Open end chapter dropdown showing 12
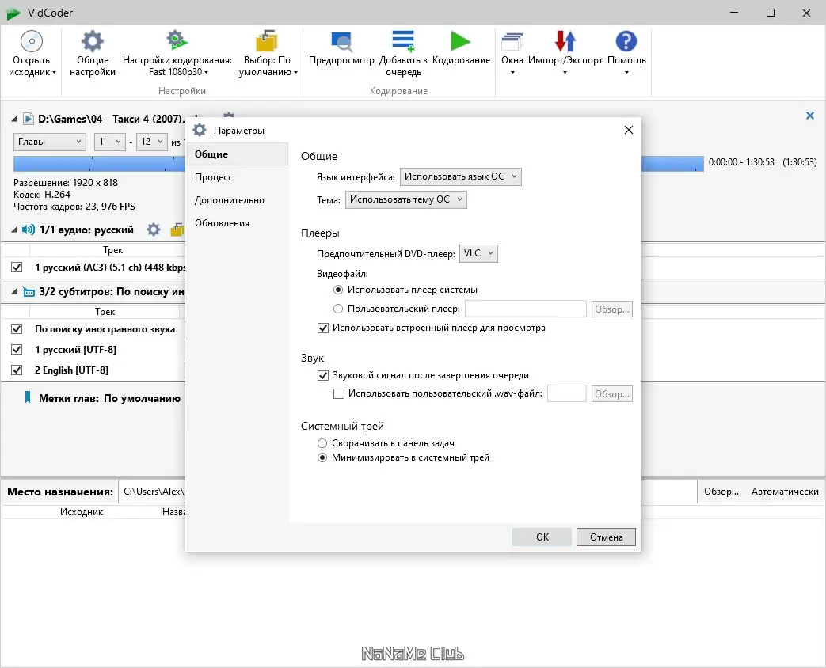This screenshot has width=826, height=668. pos(152,142)
